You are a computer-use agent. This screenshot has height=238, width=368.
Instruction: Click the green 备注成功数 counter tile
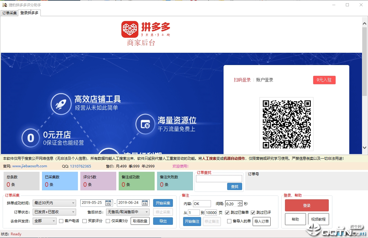(x=136, y=181)
